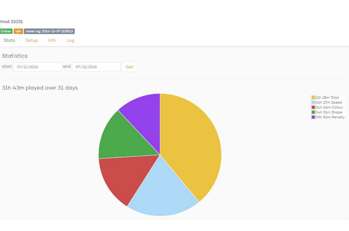Viewport: 349px width, 231px height.
Task: Click the yellow Total legend swatch
Action: coord(313,98)
